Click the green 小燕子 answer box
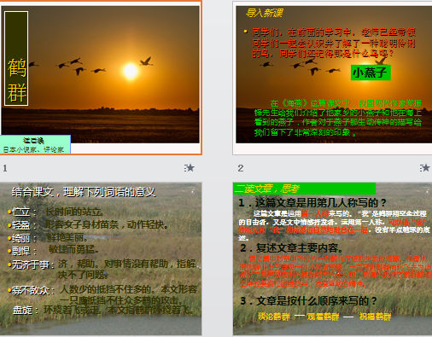This screenshot has width=432, height=337. [371, 73]
